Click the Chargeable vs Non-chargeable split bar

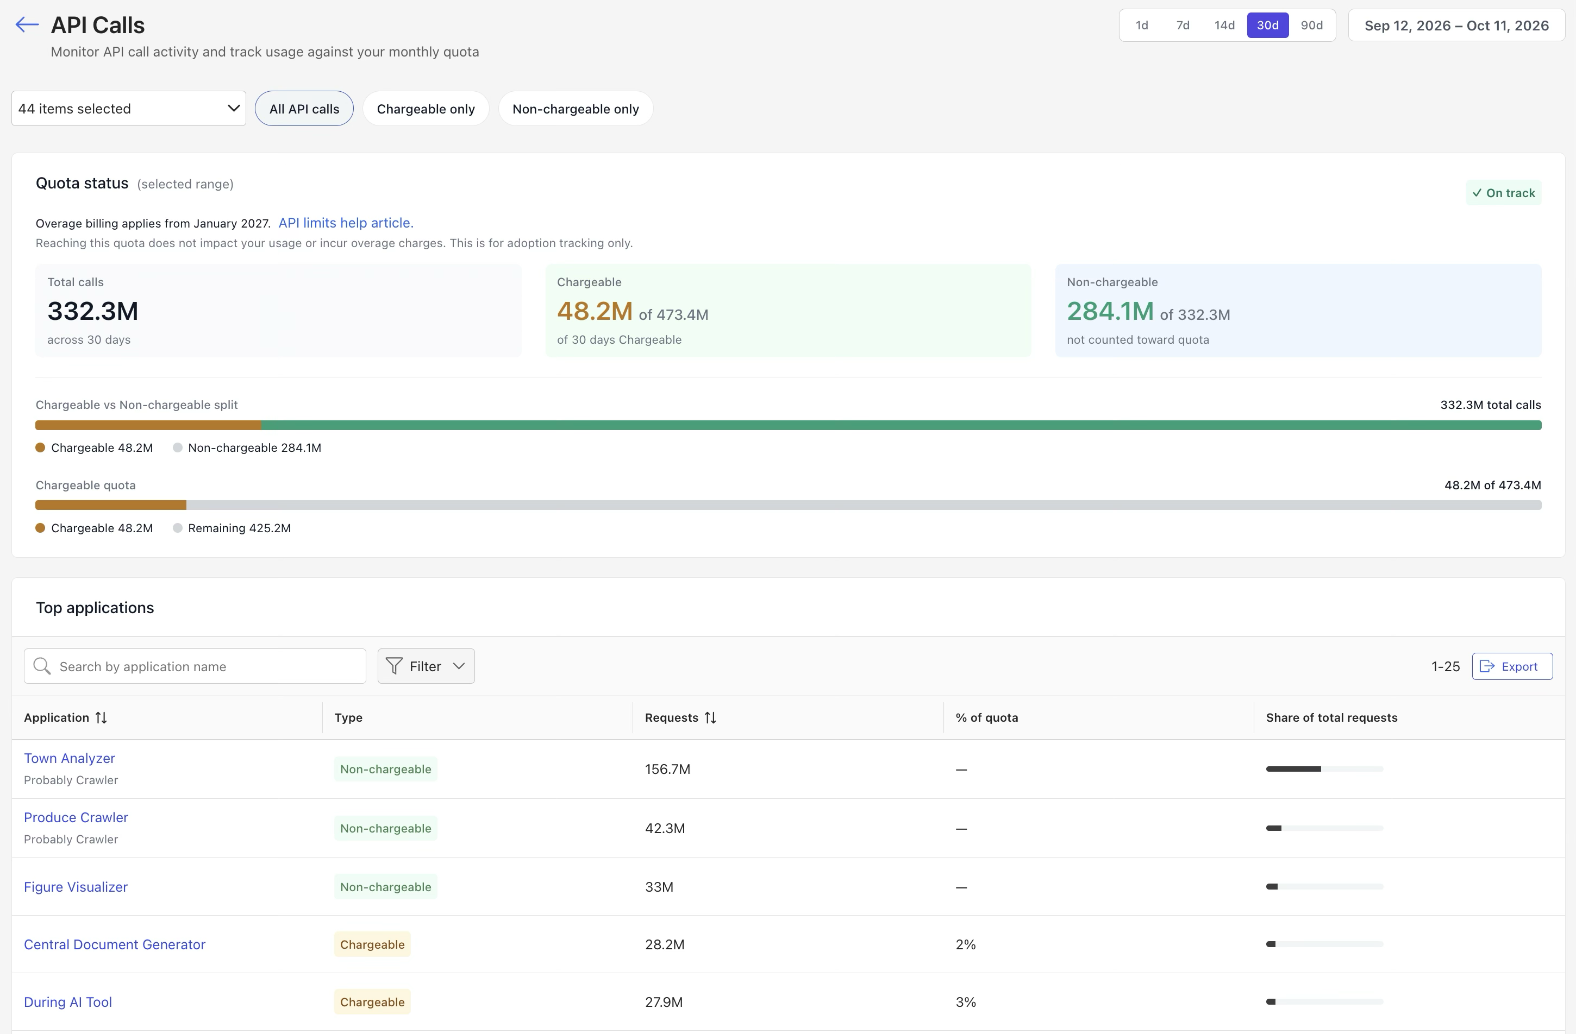[788, 425]
